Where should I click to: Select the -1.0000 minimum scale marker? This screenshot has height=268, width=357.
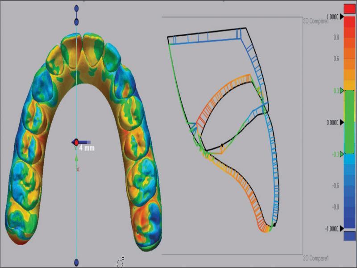pyautogui.click(x=342, y=229)
